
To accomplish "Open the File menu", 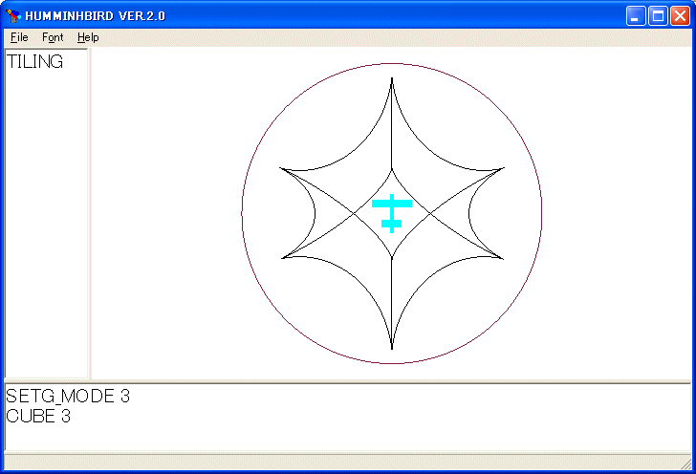I will (19, 37).
